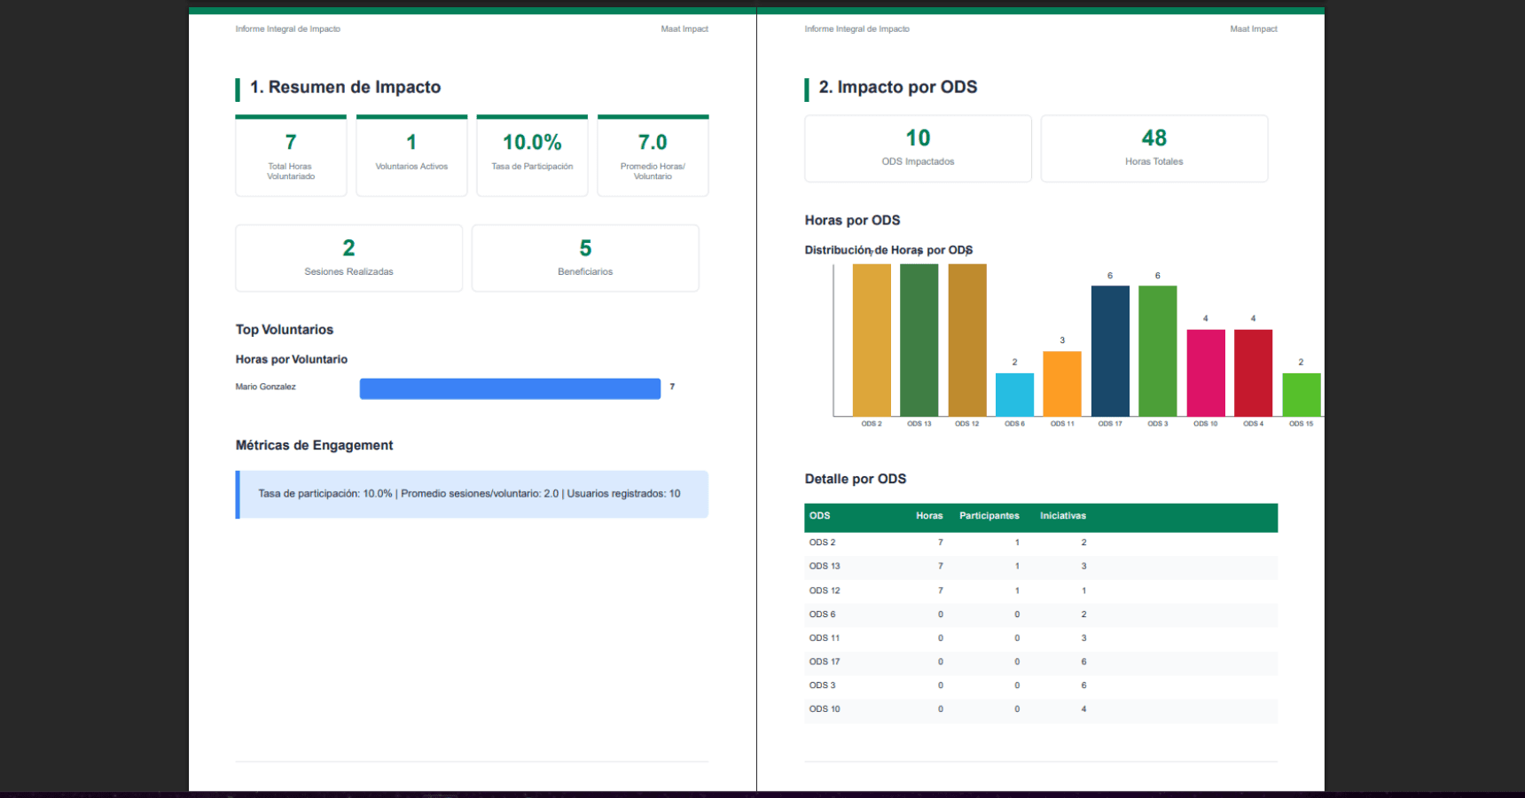Click the Participantes column header
The image size is (1525, 798).
989,516
